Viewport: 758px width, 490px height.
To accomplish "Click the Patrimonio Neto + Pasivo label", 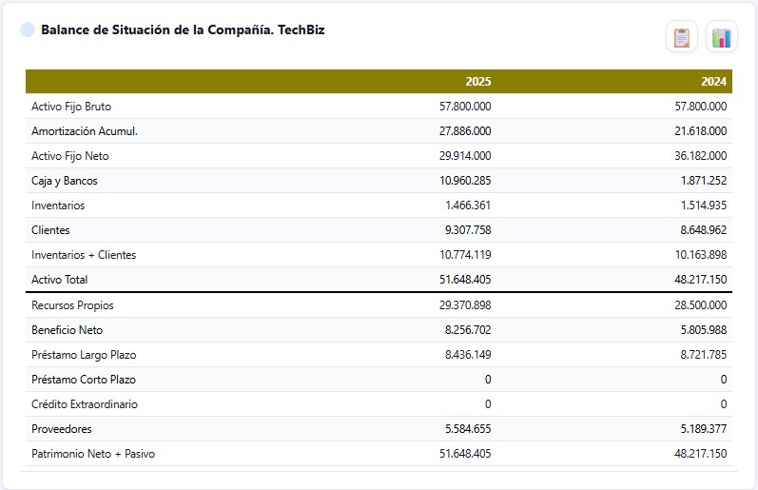I will (93, 453).
